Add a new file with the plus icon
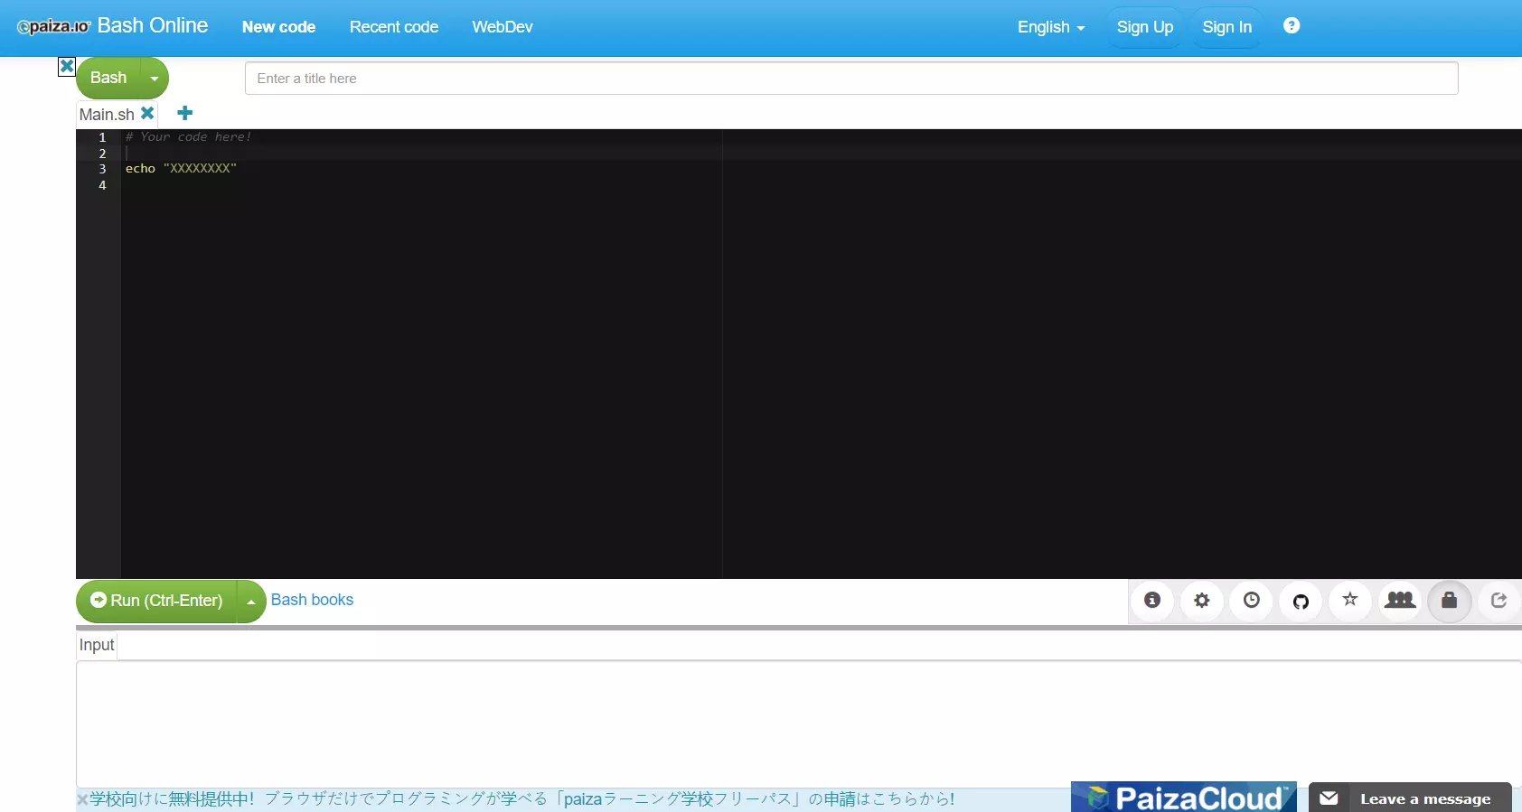The image size is (1522, 812). pyautogui.click(x=185, y=113)
